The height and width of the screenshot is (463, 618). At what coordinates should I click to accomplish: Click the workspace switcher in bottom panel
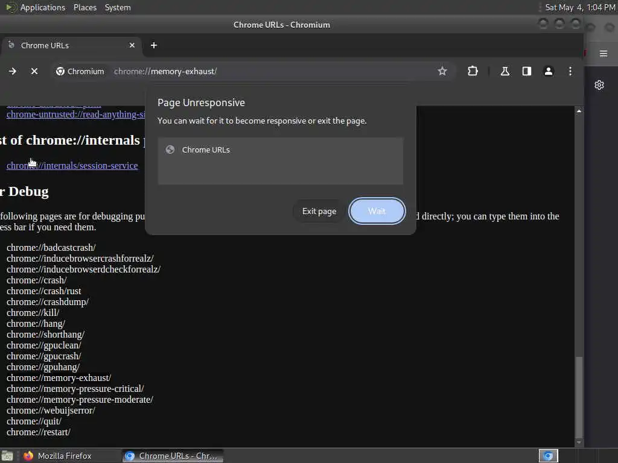[548, 456]
